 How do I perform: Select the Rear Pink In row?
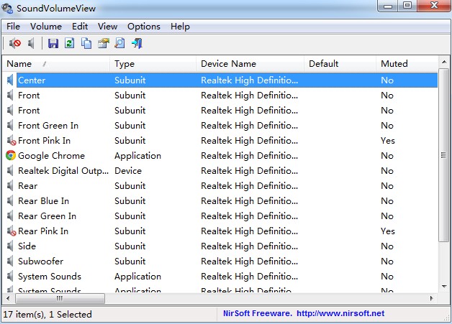[220, 231]
